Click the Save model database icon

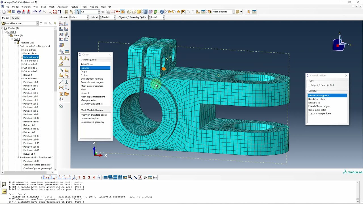click(14, 12)
